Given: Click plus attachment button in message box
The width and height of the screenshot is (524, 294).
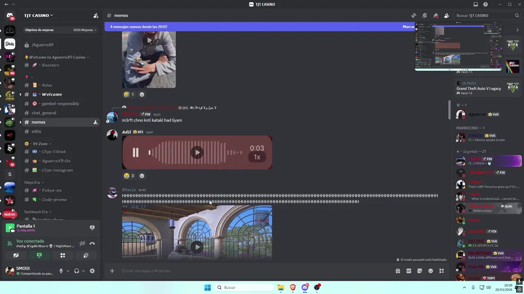Looking at the screenshot, I should coord(112,271).
